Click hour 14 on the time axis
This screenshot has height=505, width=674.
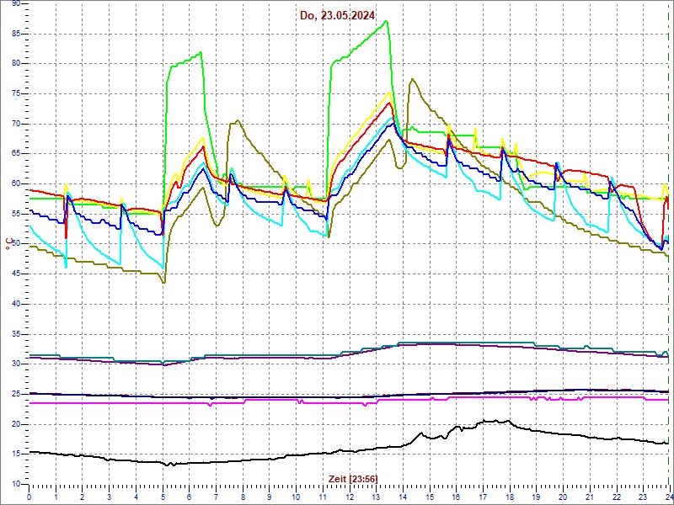tap(402, 497)
